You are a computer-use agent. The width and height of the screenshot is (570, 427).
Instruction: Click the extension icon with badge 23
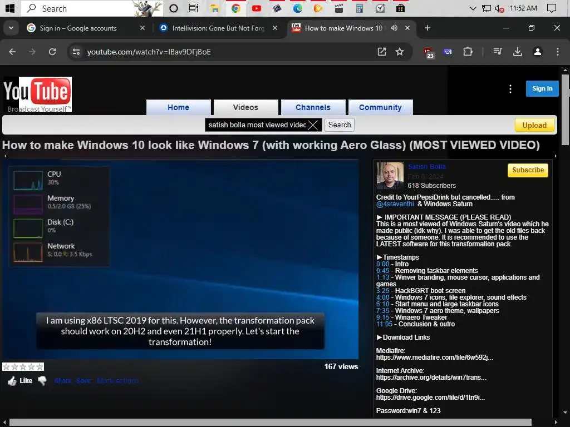tap(429, 53)
